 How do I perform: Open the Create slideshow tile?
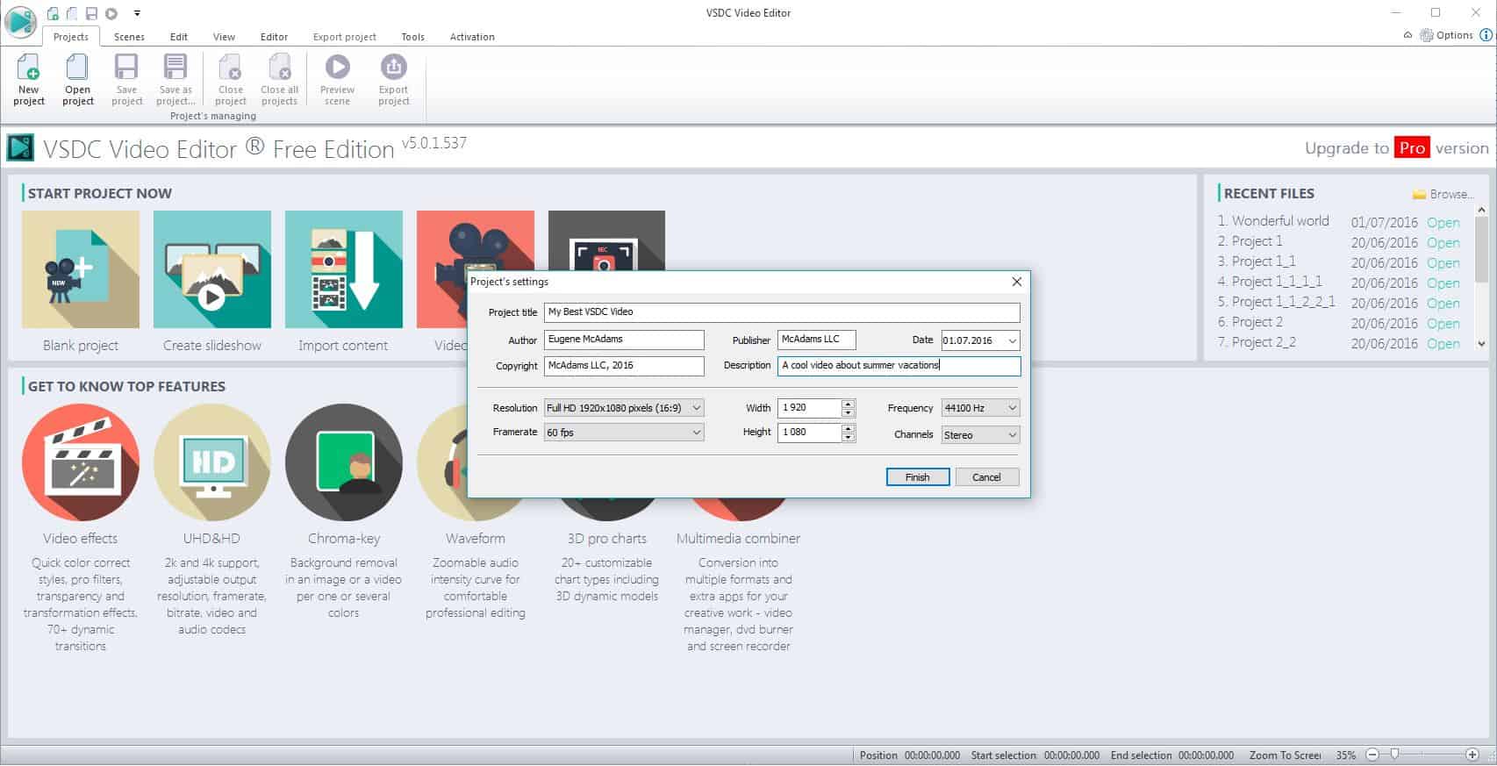point(212,269)
